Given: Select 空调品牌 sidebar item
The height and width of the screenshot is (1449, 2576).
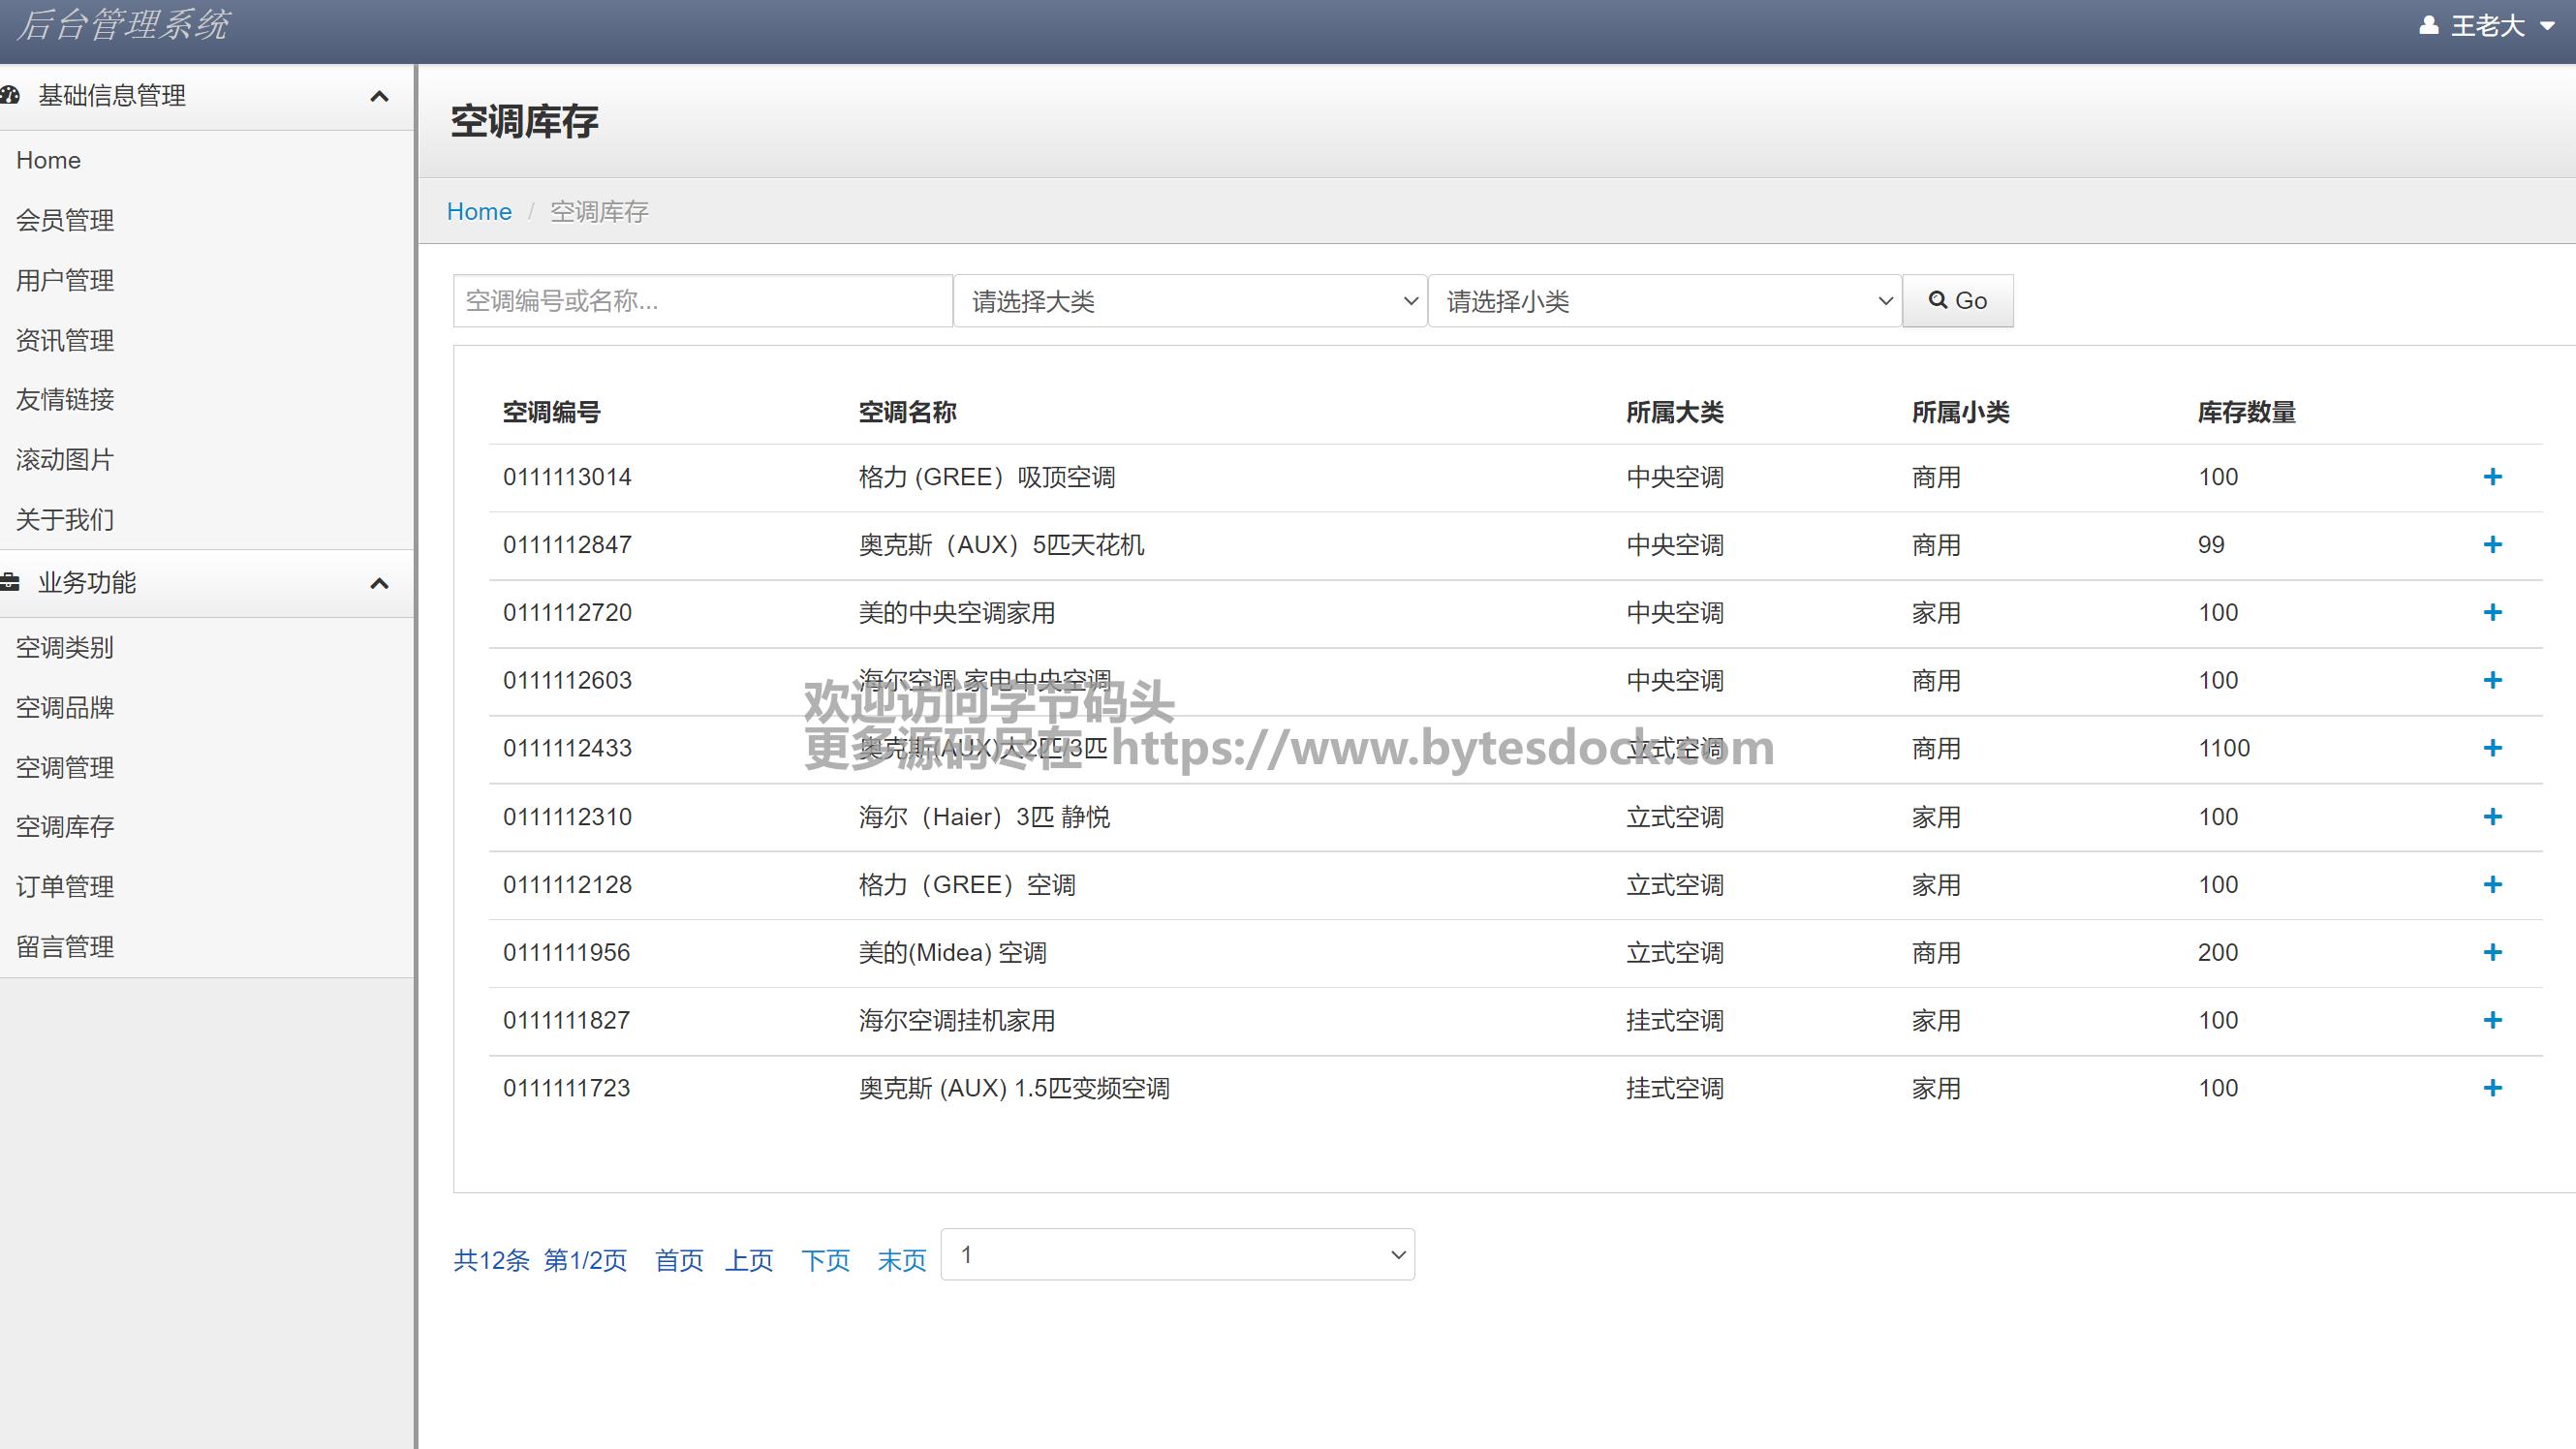Looking at the screenshot, I should click(65, 708).
